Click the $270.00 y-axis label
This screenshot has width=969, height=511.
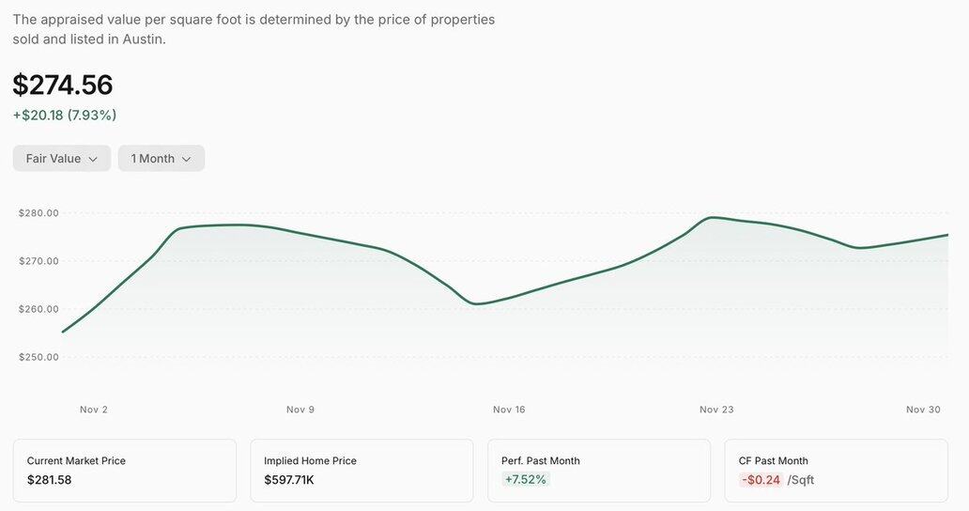(38, 261)
